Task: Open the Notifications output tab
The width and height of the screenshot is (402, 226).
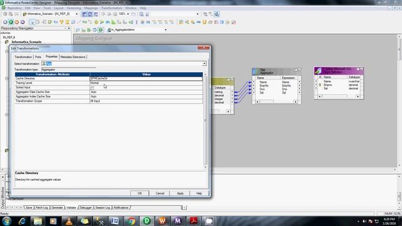Action: click(121, 208)
